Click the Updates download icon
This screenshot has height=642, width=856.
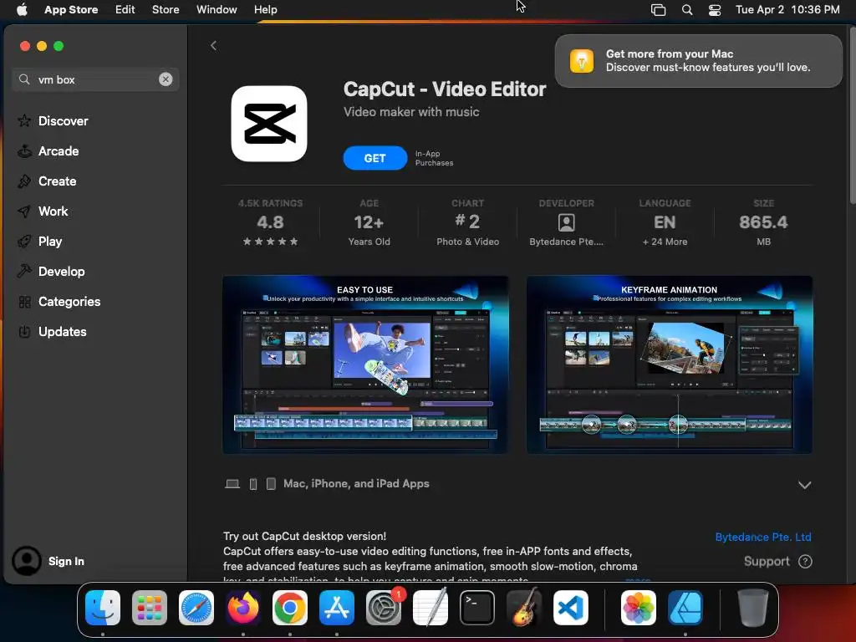[x=24, y=331]
